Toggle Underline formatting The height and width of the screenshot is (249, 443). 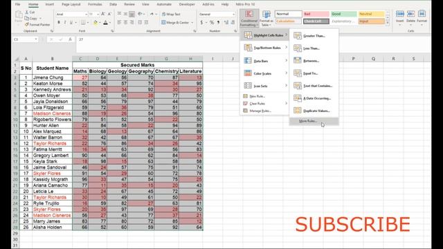tap(71, 22)
